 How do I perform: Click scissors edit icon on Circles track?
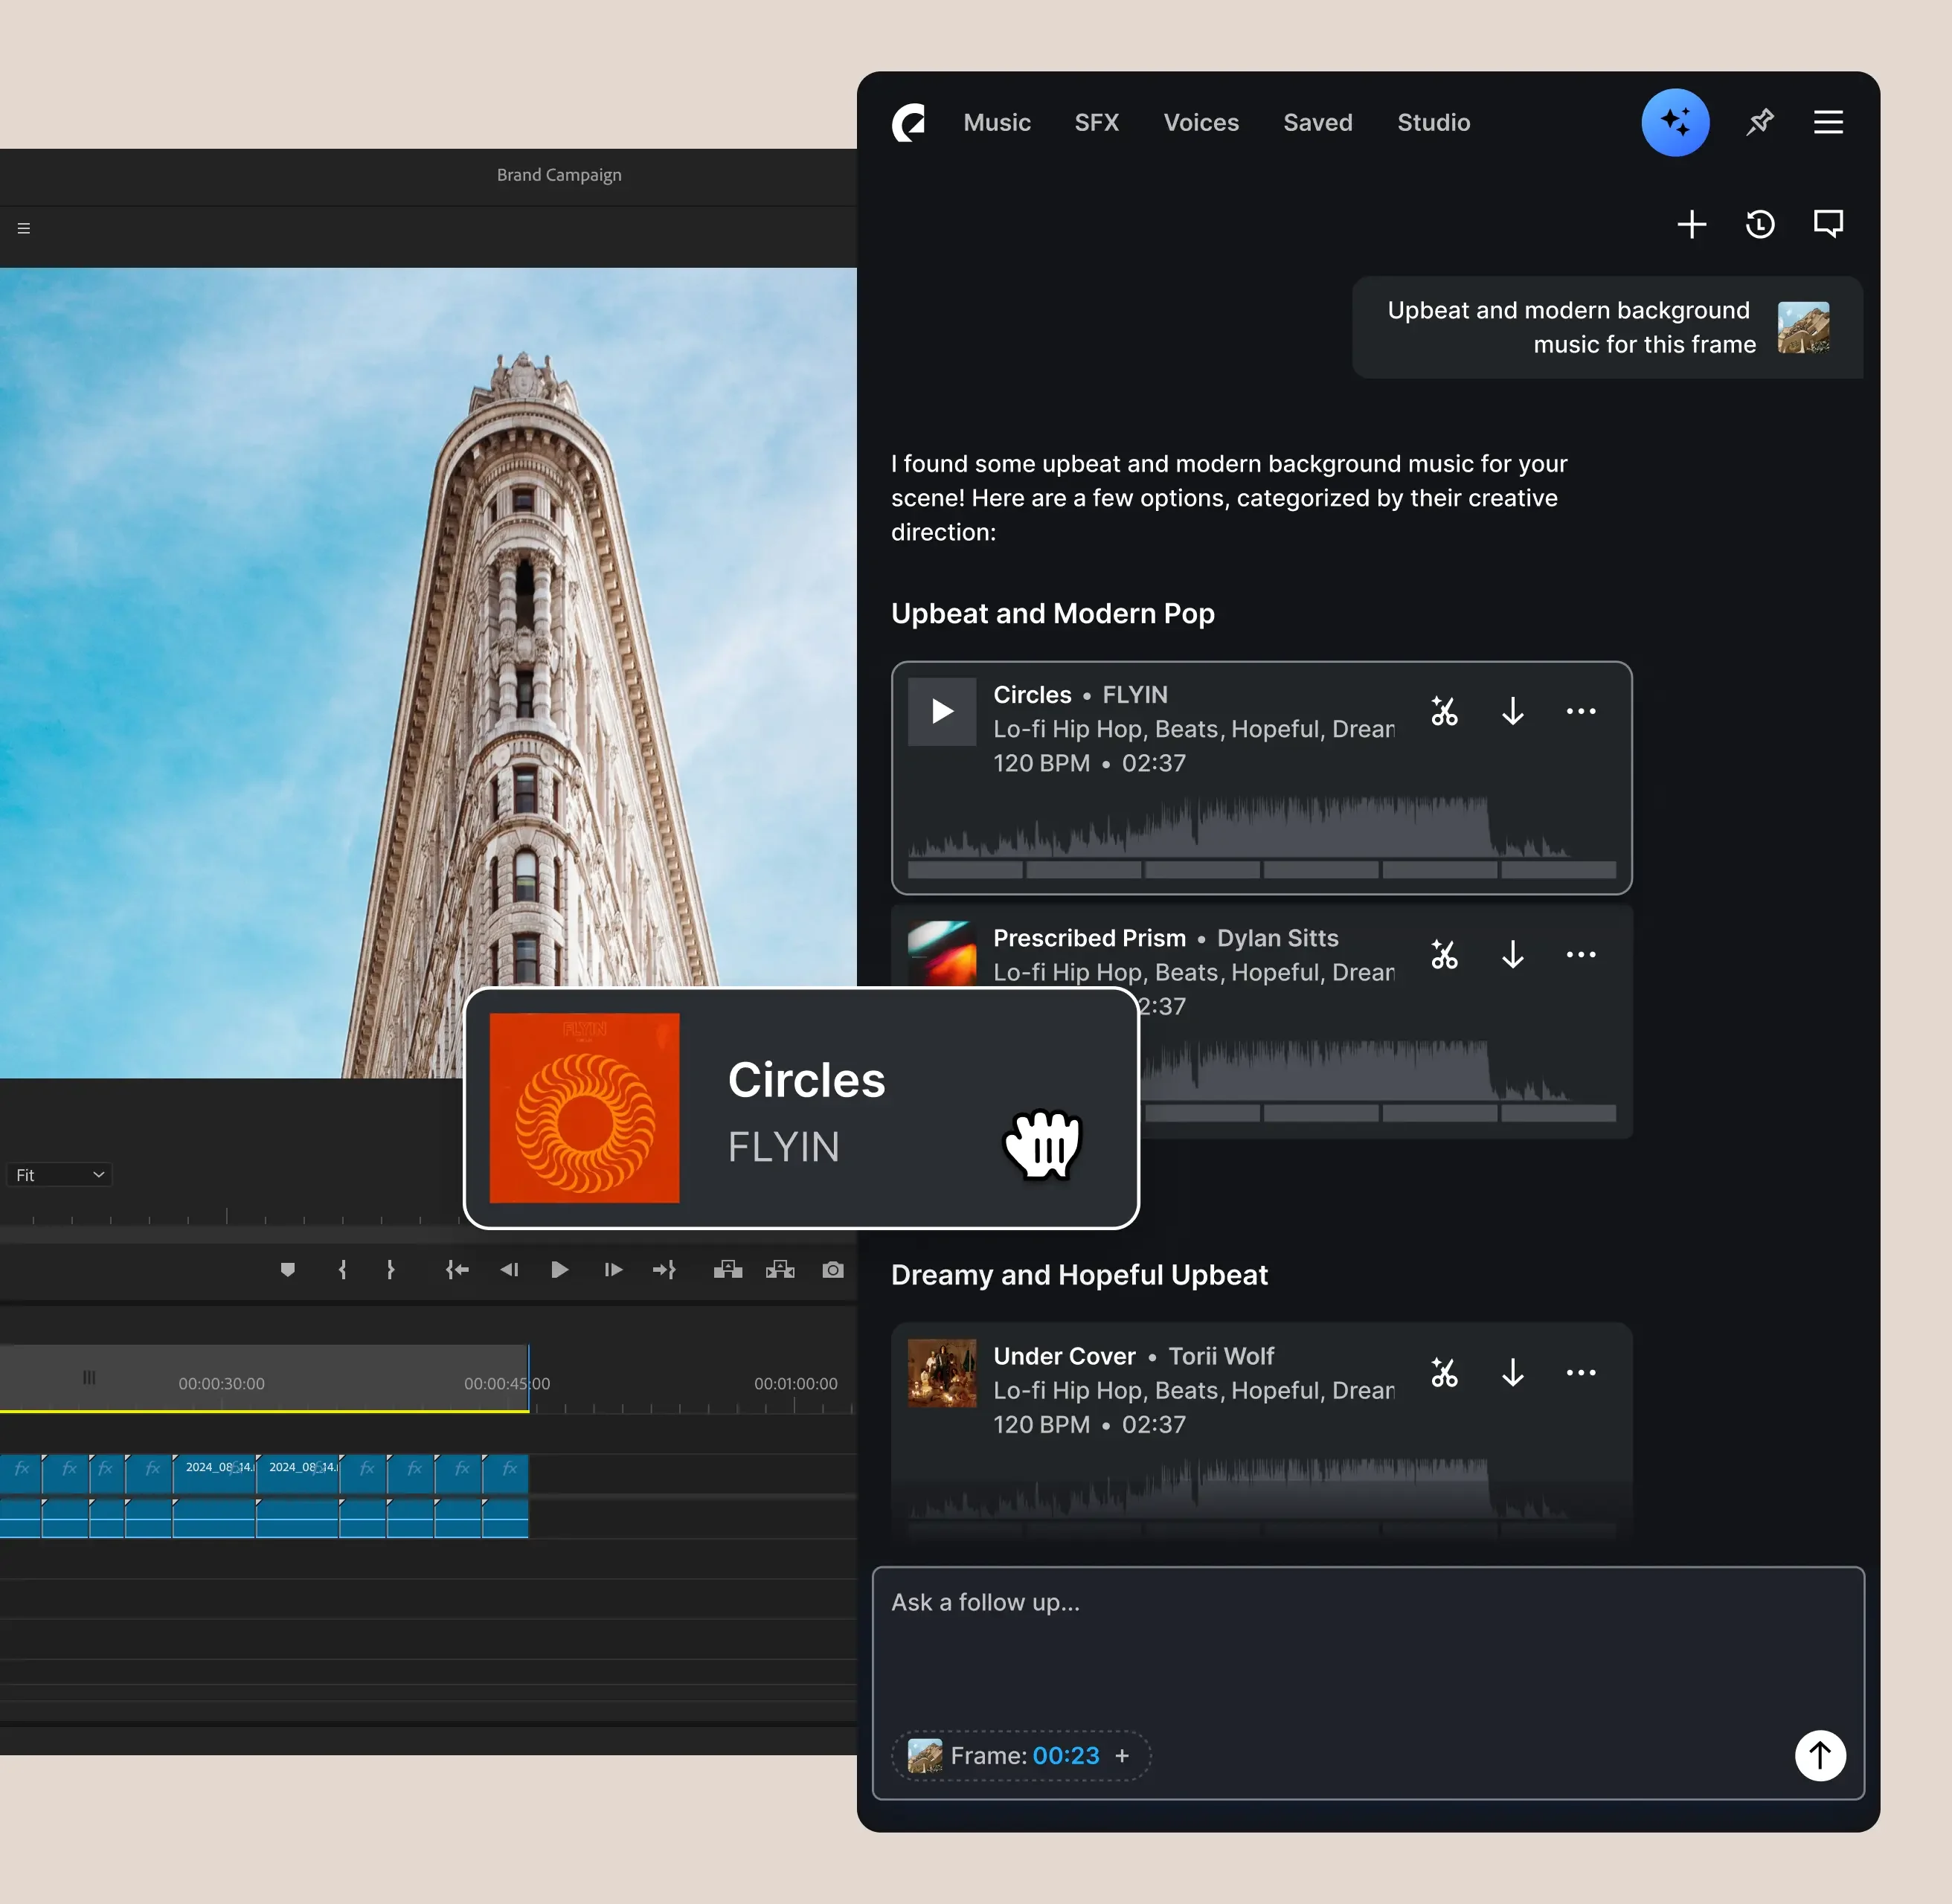1444,711
